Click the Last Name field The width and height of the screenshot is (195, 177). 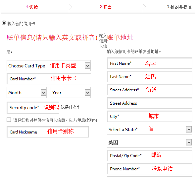point(150,76)
